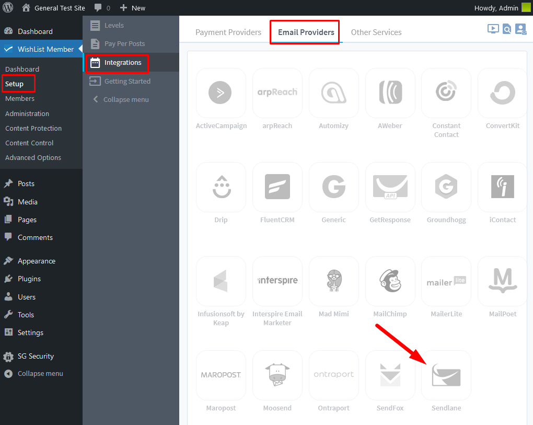Screen dimensions: 533x425
Task: Open the Administration submenu link
Action: click(x=27, y=113)
